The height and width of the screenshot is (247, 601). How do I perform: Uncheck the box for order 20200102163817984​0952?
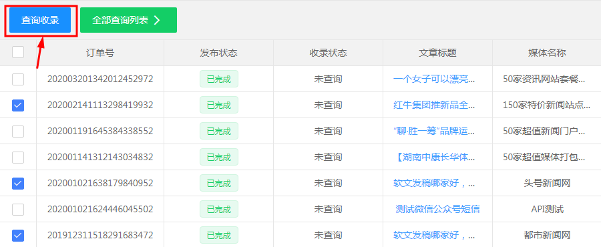click(18, 184)
